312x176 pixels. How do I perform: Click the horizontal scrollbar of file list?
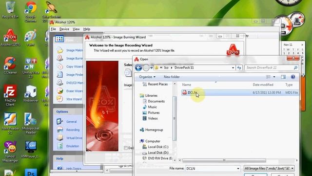224,160
